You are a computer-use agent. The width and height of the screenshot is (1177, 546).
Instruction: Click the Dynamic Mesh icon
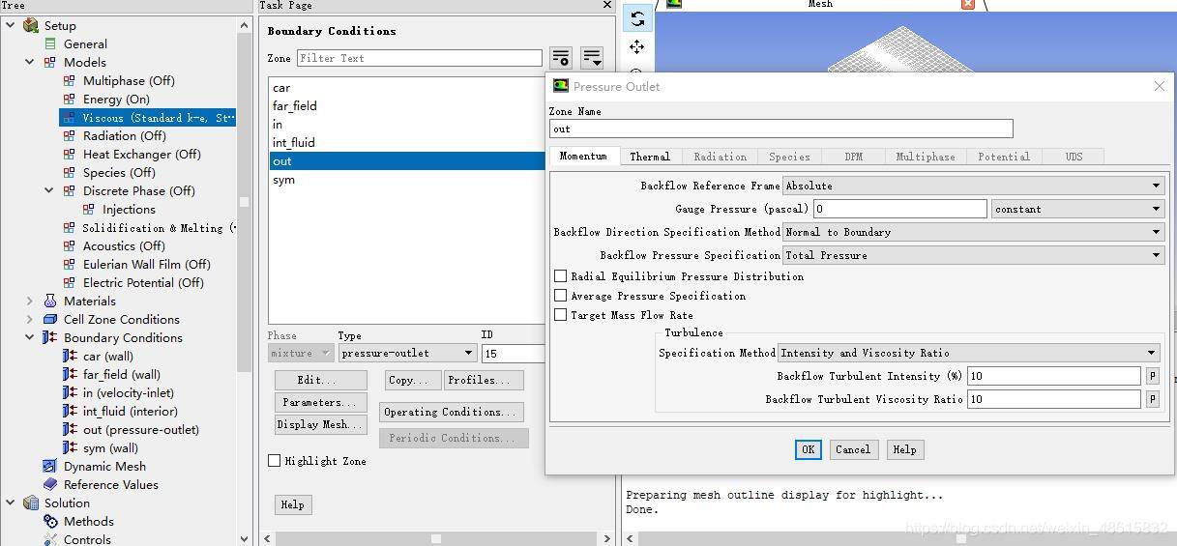pos(50,466)
